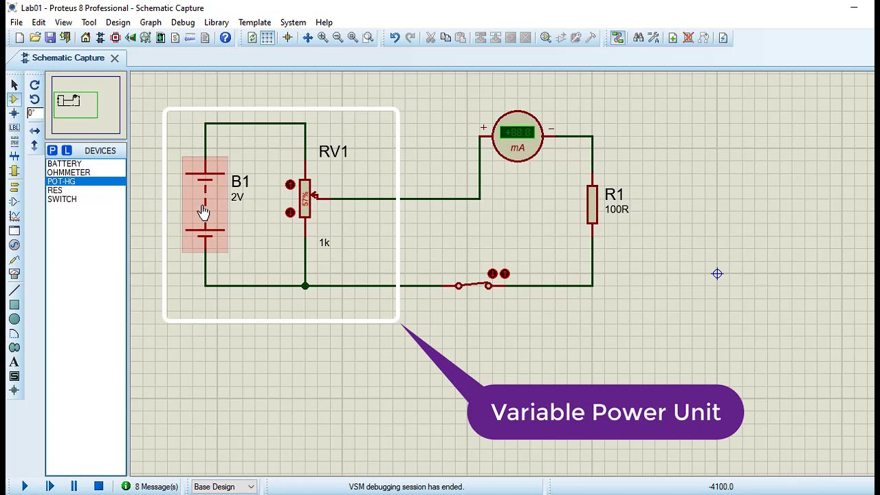Image resolution: width=880 pixels, height=495 pixels.
Task: Flip horizontally with X-mirror icon
Action: tap(34, 131)
